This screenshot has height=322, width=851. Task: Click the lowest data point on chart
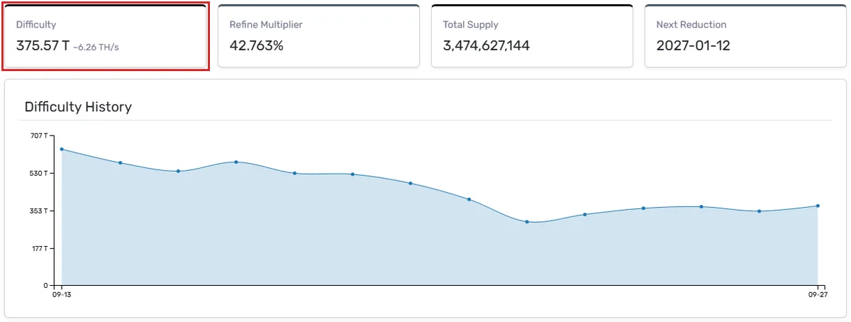pos(527,222)
